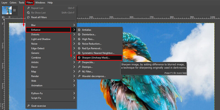Open the Help menu
The image size is (220, 110).
pyautogui.click(x=50, y=3)
